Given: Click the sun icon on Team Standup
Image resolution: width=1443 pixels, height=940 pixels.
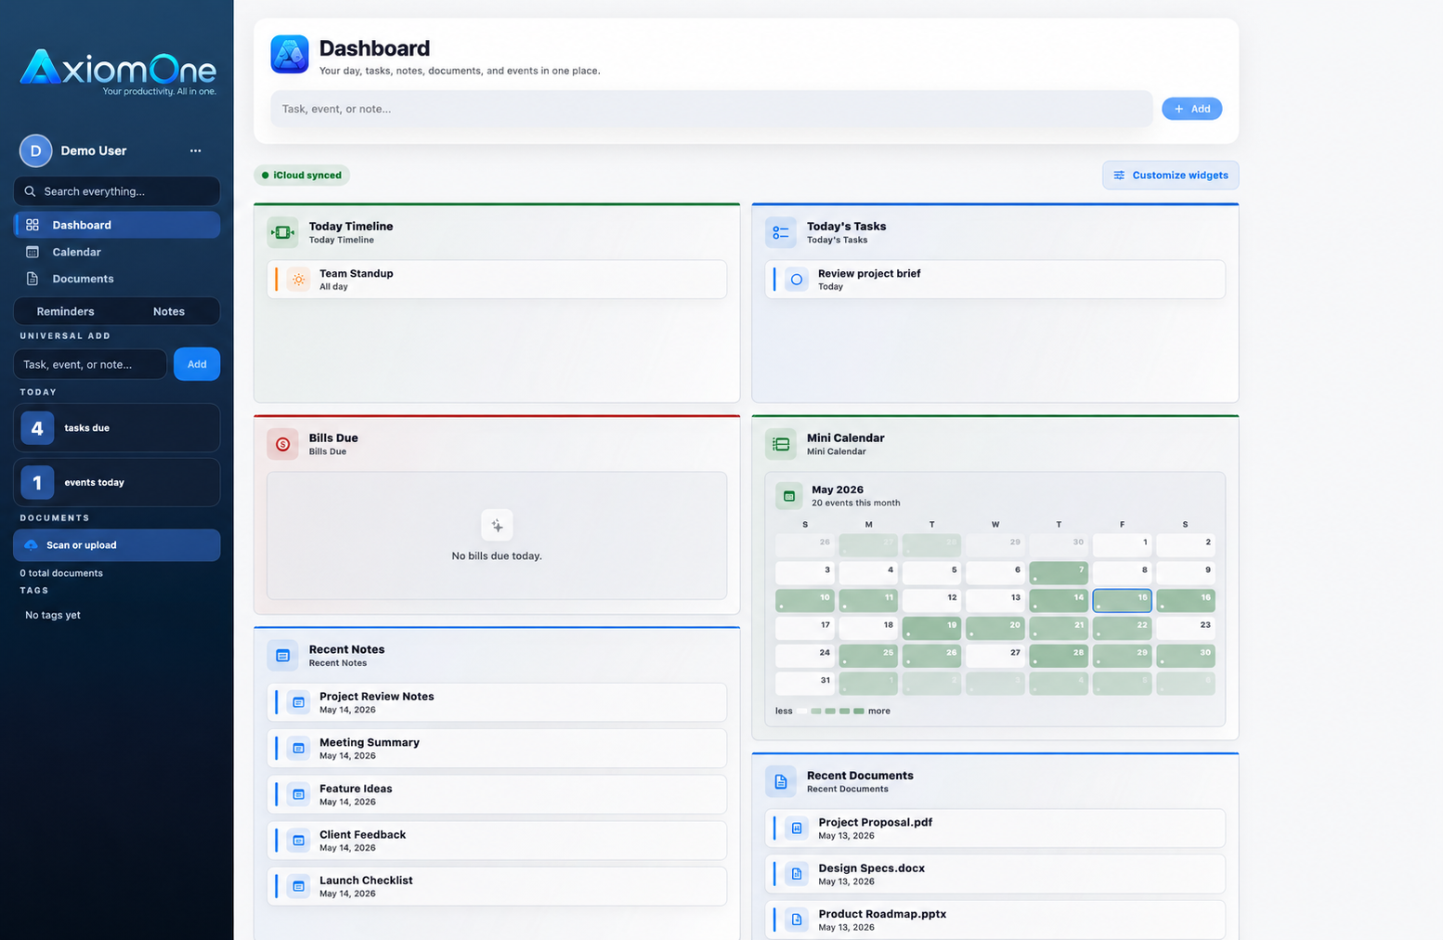Looking at the screenshot, I should (x=299, y=280).
